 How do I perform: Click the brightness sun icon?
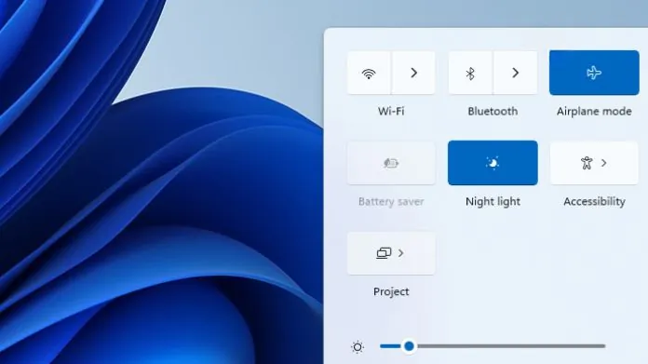coord(358,346)
